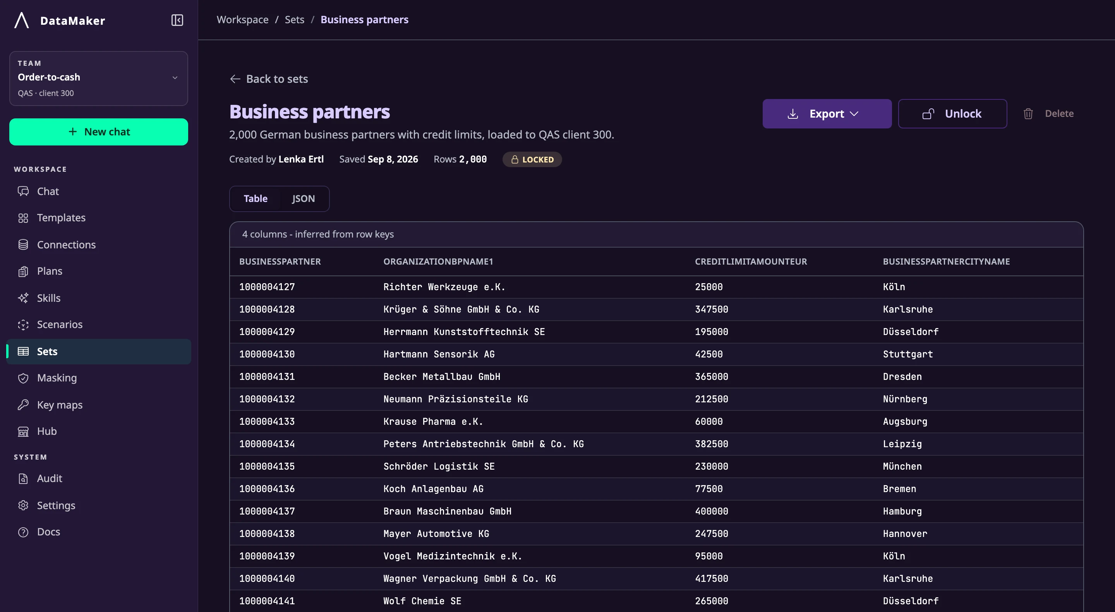Viewport: 1115px width, 612px height.
Task: Select the Sets table icon
Action: [x=23, y=351]
